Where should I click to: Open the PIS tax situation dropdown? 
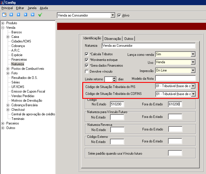tap(193, 86)
